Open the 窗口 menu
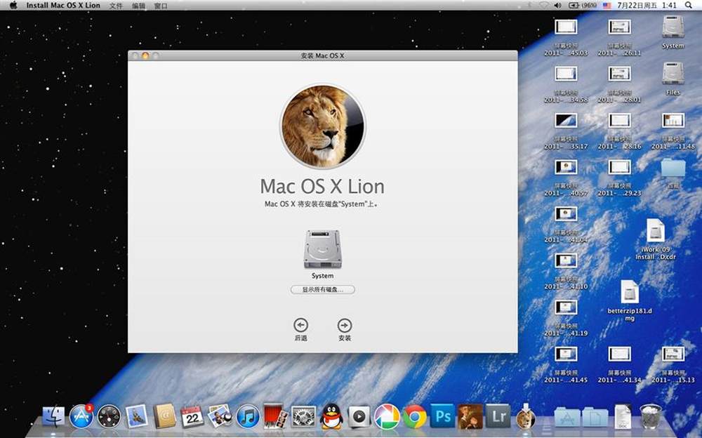The image size is (702, 438). (161, 6)
